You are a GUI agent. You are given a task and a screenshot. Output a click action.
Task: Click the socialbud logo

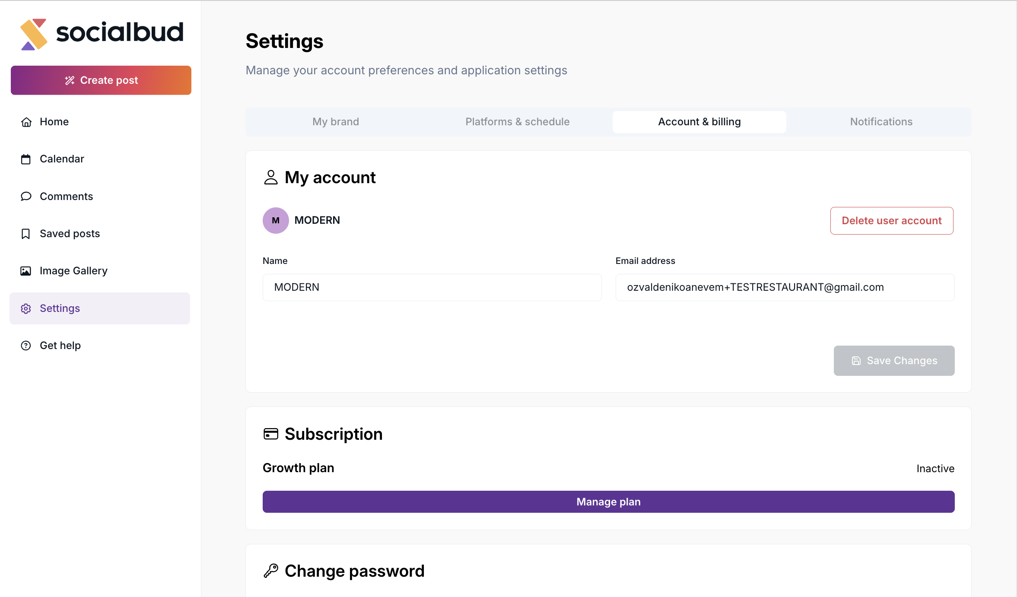(102, 34)
